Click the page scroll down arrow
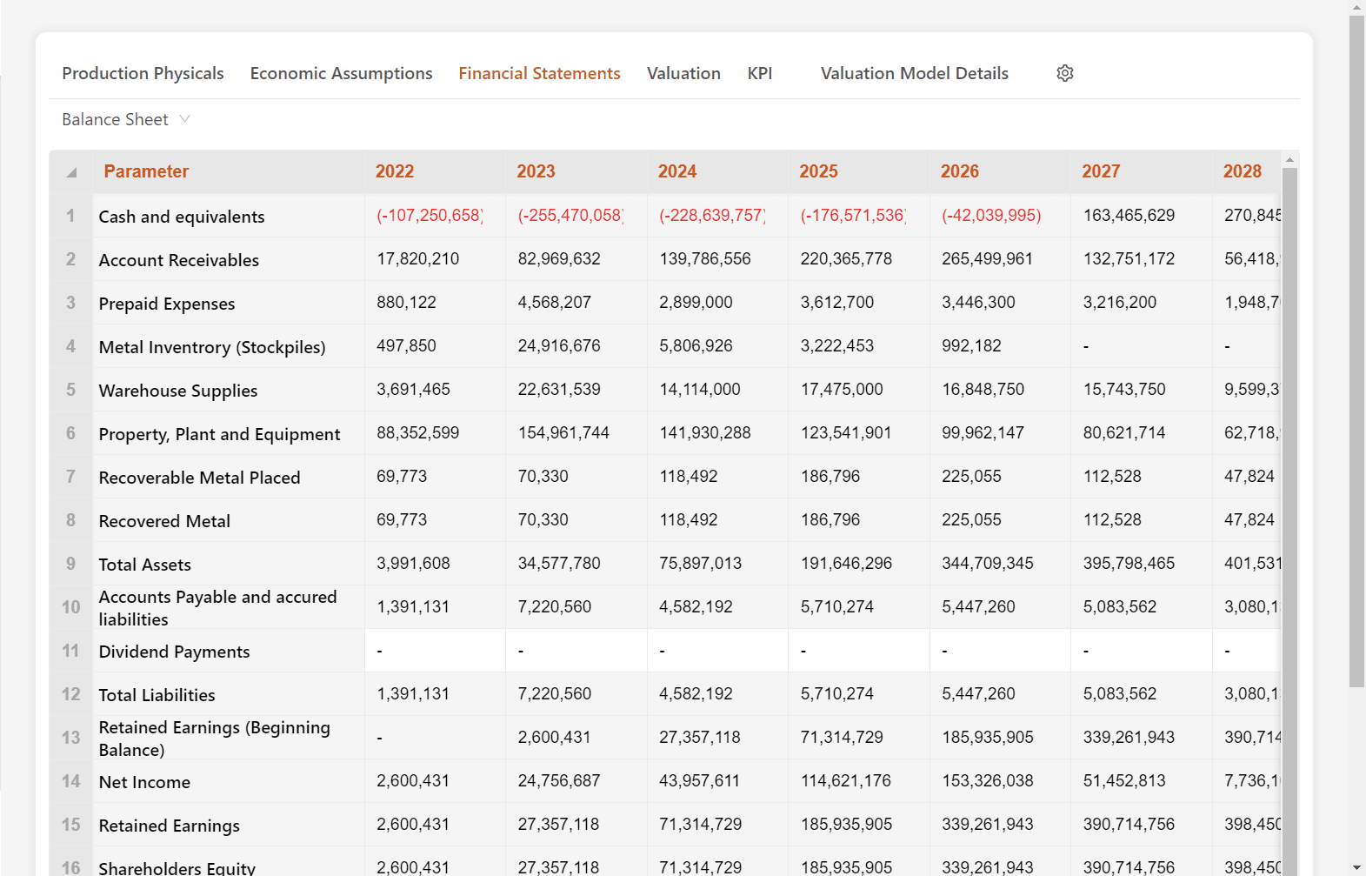 (x=1356, y=868)
